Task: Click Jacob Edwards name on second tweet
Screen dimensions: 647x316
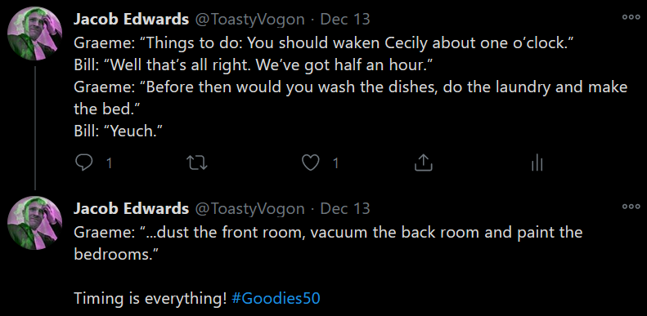Action: click(x=131, y=208)
